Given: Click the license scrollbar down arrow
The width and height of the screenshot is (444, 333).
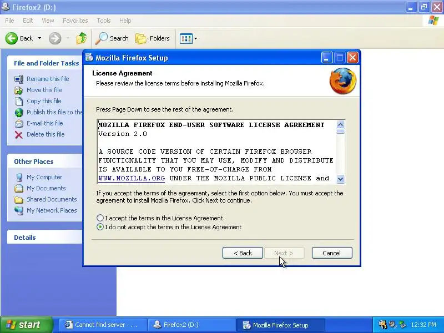Looking at the screenshot, I should point(341,179).
